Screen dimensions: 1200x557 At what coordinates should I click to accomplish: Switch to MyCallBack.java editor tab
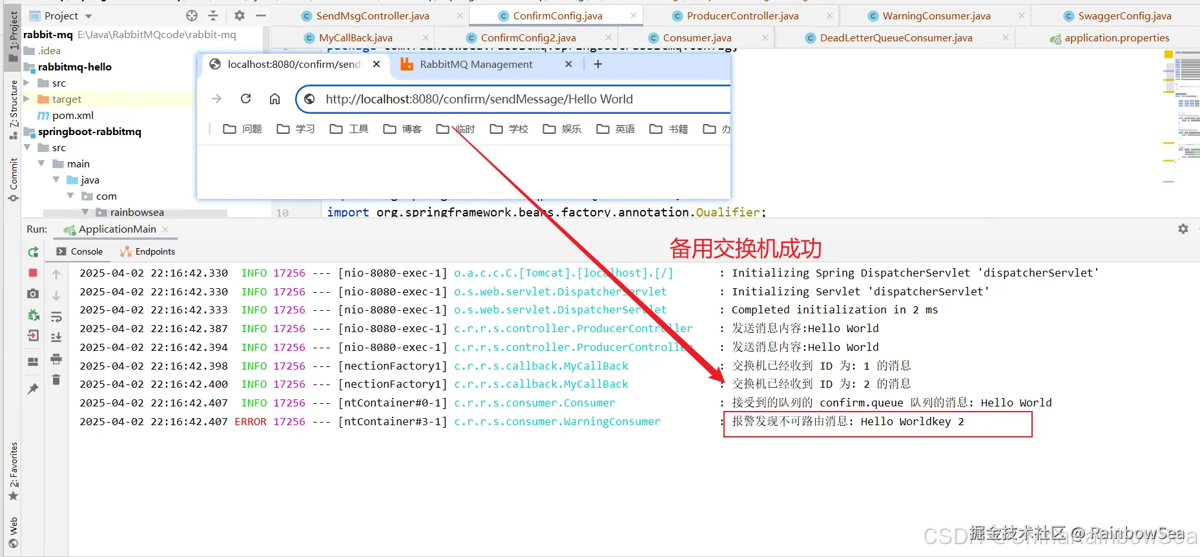click(x=355, y=38)
